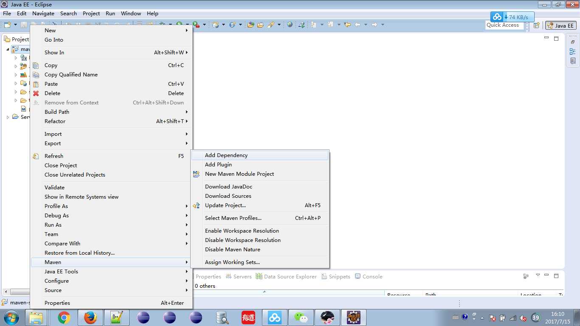Select Download Sources
Image resolution: width=580 pixels, height=326 pixels.
[260, 196]
